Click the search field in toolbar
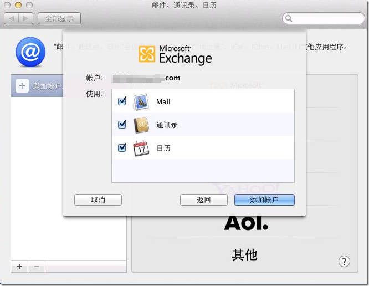369x286 pixels. coord(324,18)
